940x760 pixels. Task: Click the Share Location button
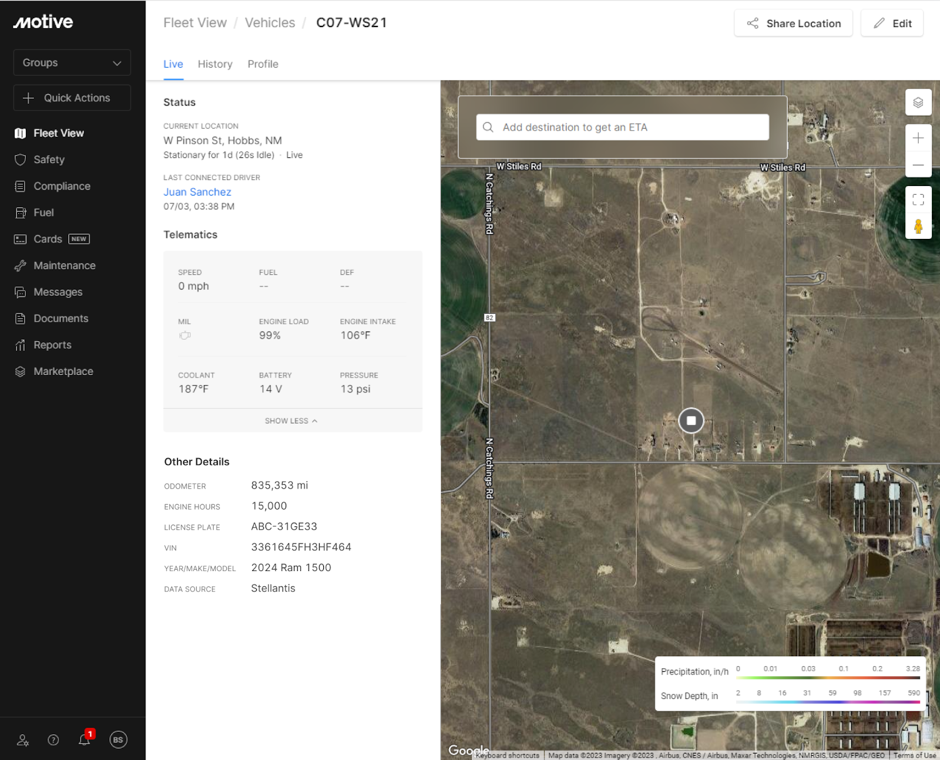(793, 23)
